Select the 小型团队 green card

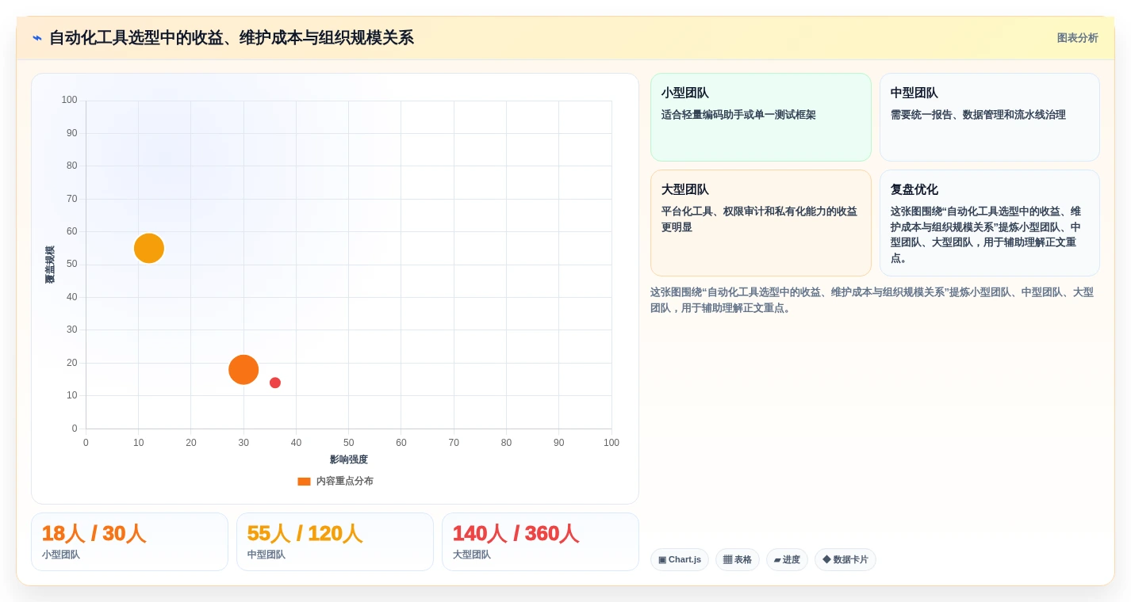click(761, 117)
